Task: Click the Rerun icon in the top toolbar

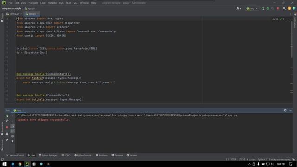Action: click(x=263, y=8)
